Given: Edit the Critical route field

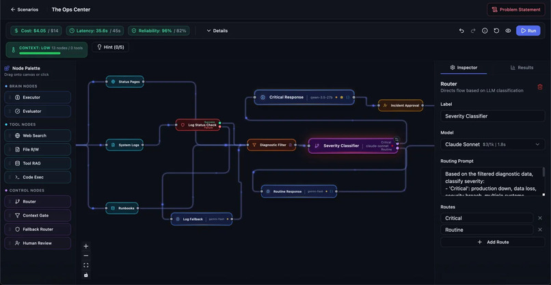Looking at the screenshot, I should (x=487, y=218).
